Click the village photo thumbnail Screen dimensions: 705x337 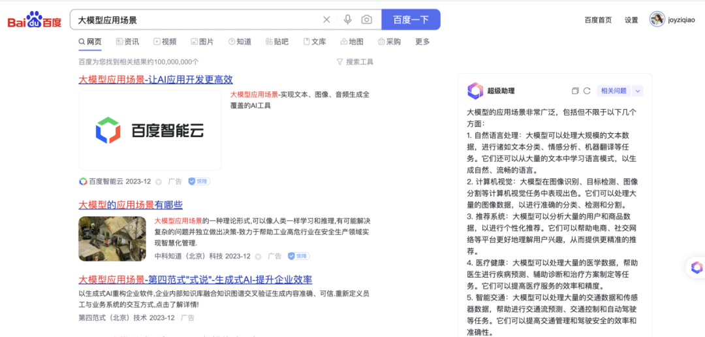coord(112,238)
